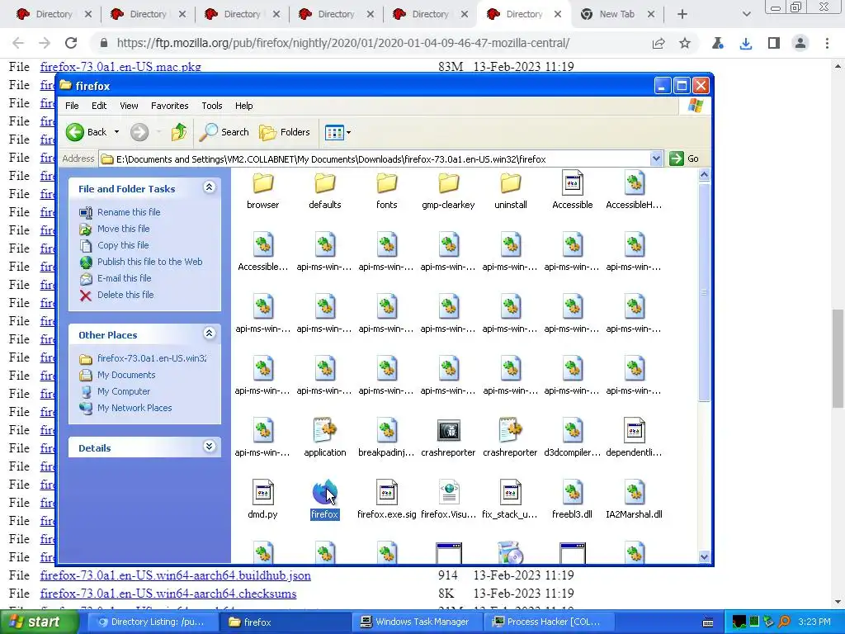The height and width of the screenshot is (634, 845).
Task: Open the Edit menu
Action: (x=99, y=106)
